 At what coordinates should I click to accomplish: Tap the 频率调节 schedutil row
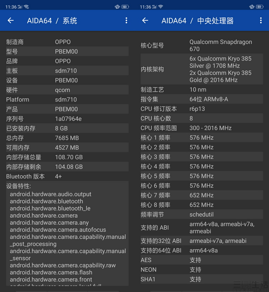pyautogui.click(x=202, y=214)
